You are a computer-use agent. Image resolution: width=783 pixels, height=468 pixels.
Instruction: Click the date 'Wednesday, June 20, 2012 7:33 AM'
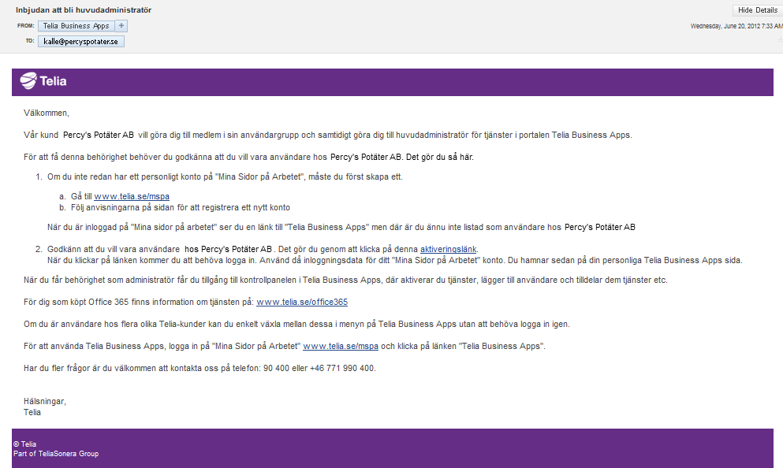coord(736,26)
